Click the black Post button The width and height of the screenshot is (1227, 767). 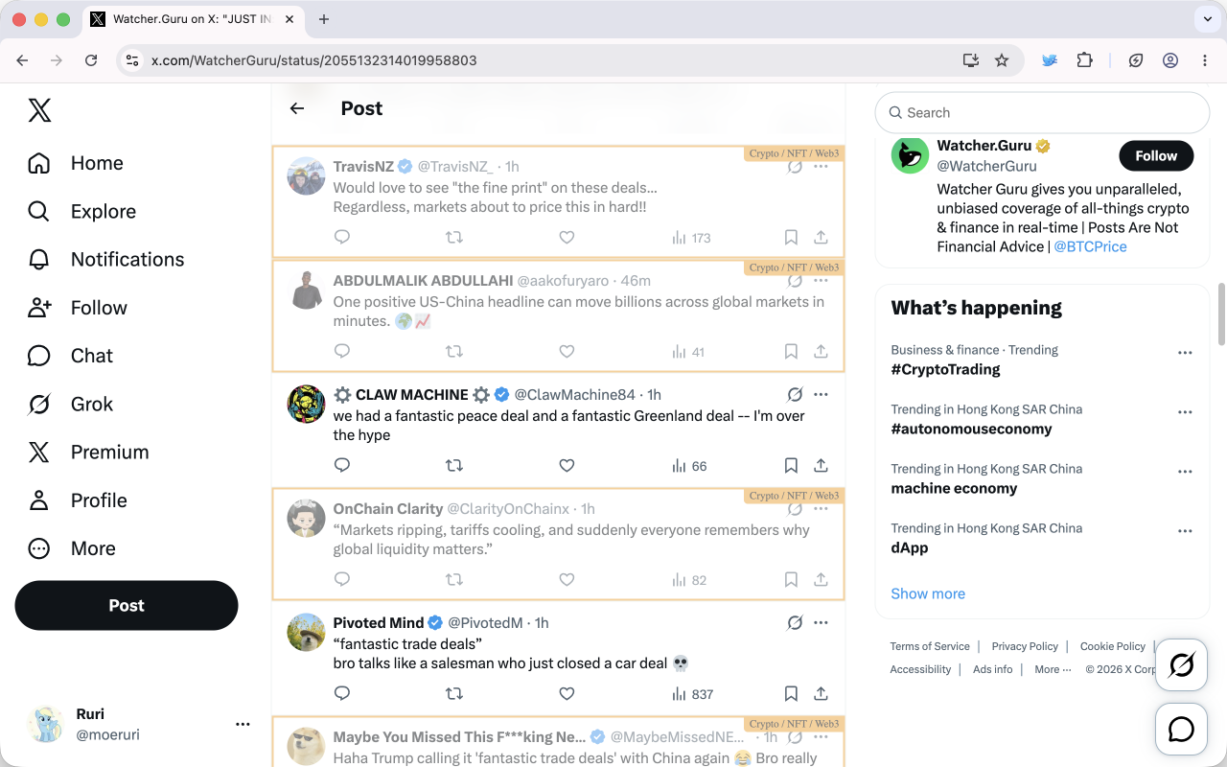127,605
